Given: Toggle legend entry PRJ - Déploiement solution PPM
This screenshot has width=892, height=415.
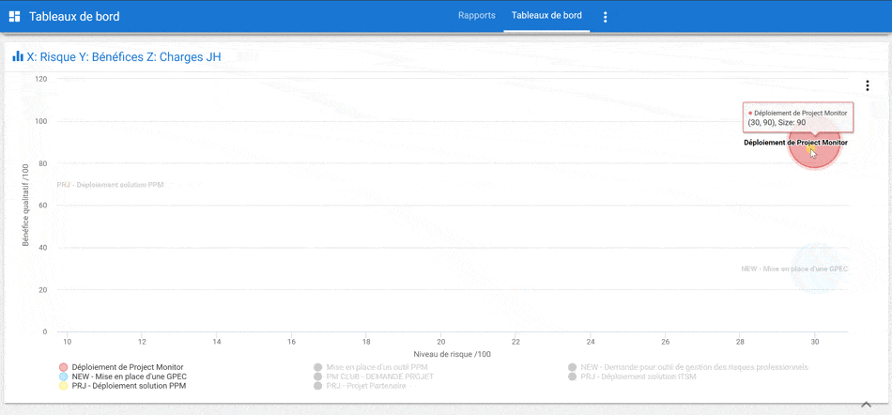Looking at the screenshot, I should (122, 386).
